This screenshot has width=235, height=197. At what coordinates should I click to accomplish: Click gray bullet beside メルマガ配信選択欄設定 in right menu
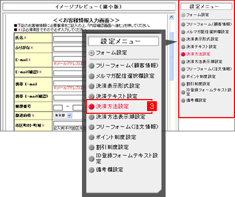click(x=183, y=32)
